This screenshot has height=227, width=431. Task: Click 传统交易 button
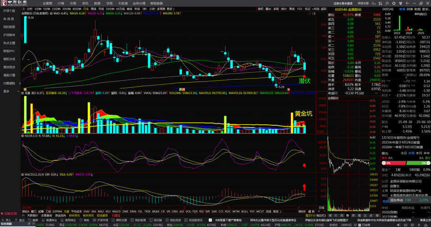tap(363, 3)
